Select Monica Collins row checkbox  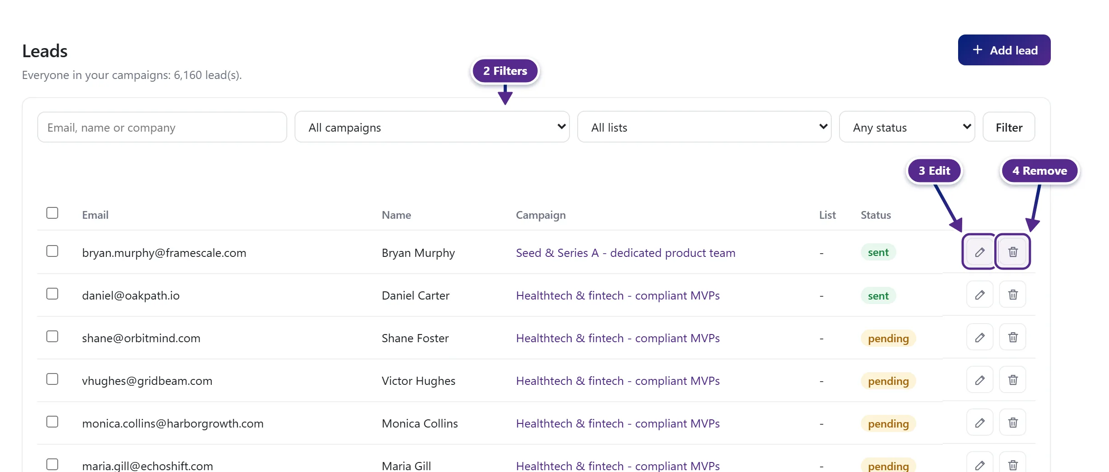pyautogui.click(x=52, y=422)
